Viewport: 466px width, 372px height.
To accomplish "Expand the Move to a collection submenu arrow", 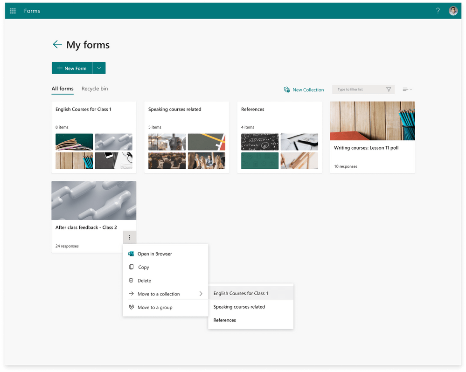I will pyautogui.click(x=202, y=294).
